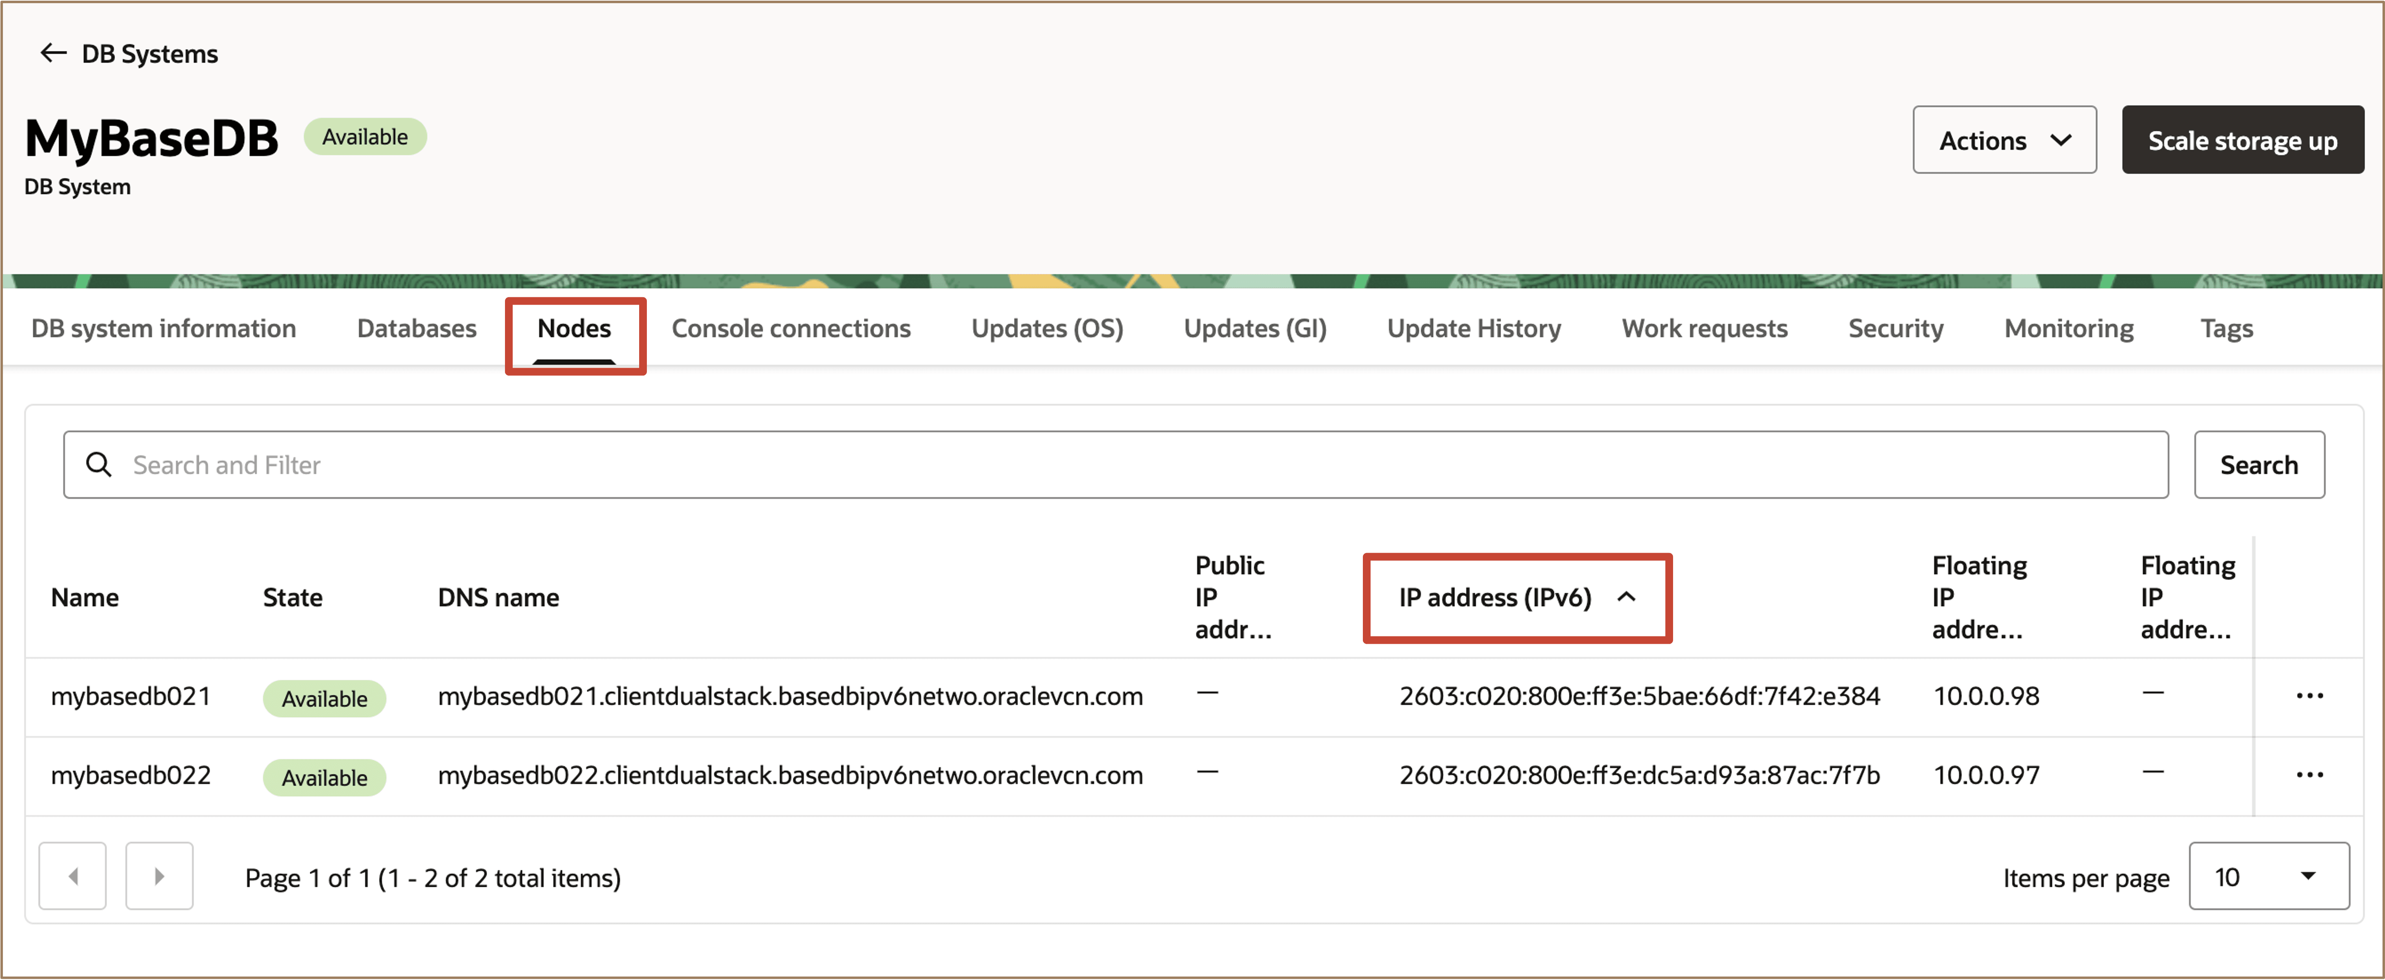2385x980 pixels.
Task: Expand the Actions dropdown
Action: 2004,140
